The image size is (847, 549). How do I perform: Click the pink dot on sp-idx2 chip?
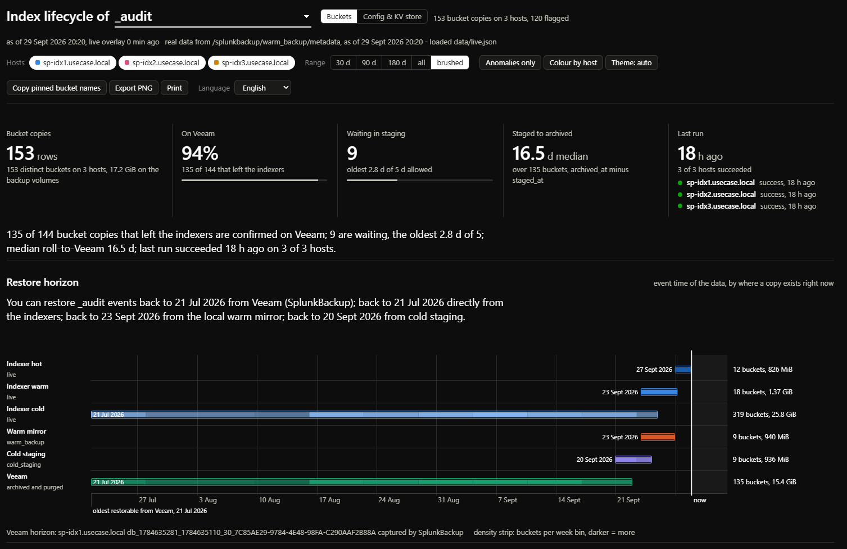pos(127,62)
